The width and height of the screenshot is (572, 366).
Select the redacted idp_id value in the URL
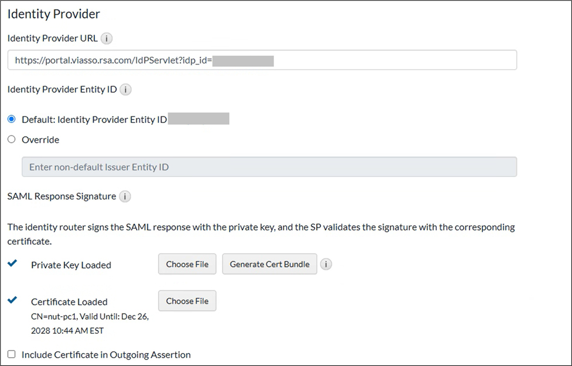(243, 60)
